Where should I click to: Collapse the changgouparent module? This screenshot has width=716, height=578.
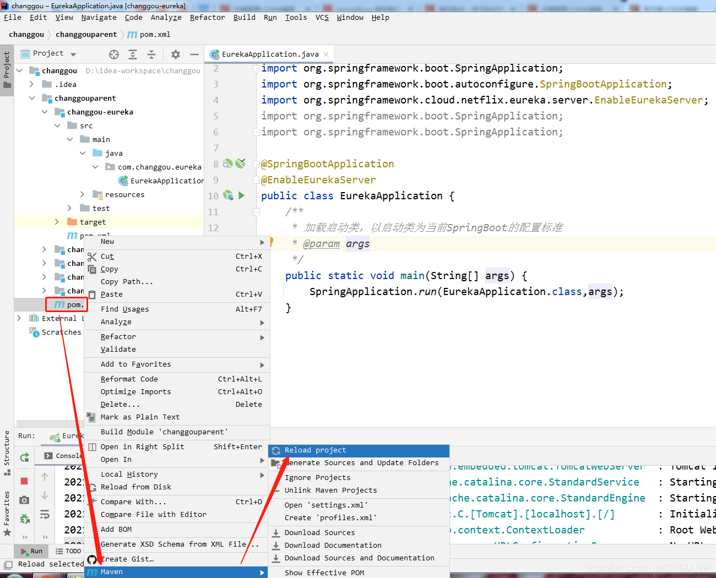[32, 98]
